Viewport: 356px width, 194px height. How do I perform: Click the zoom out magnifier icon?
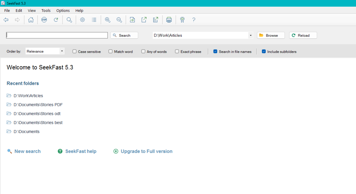119,20
